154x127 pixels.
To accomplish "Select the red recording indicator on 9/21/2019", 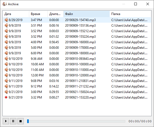I will click(x=6, y=97).
